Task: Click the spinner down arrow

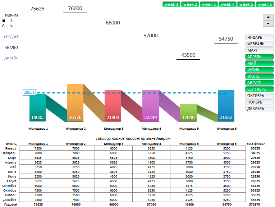Action: pyautogui.click(x=269, y=23)
